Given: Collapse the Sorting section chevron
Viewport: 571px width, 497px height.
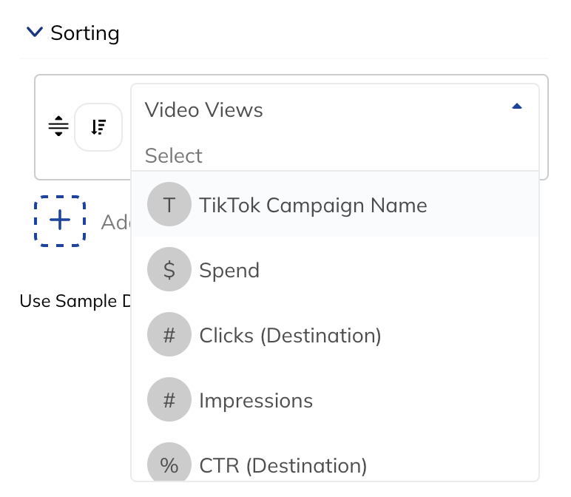Looking at the screenshot, I should (x=35, y=32).
